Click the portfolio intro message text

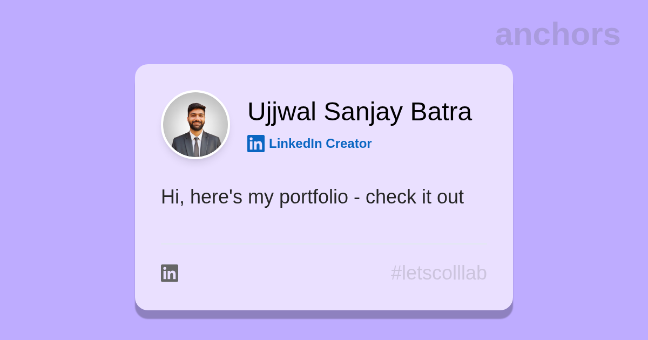click(x=312, y=197)
